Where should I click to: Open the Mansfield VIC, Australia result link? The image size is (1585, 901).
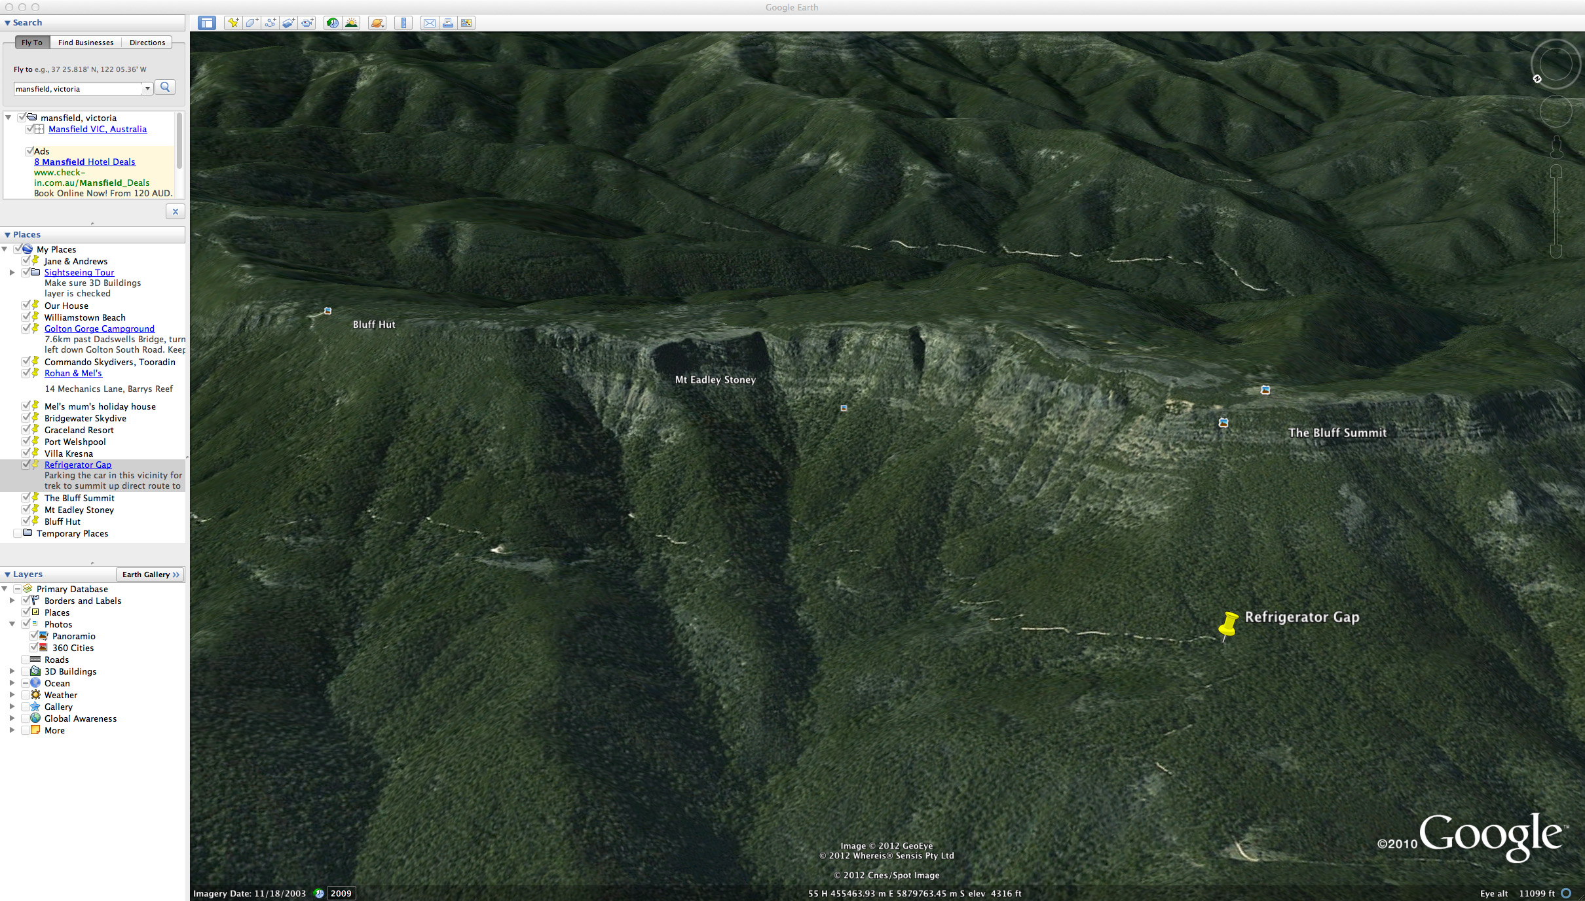click(x=98, y=129)
